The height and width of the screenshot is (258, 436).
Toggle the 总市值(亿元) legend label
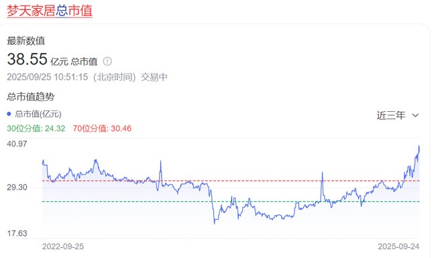pos(38,113)
